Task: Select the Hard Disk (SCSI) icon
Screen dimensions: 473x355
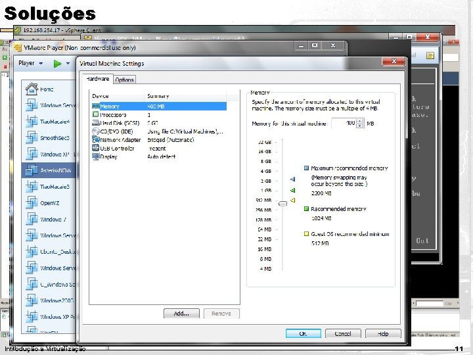Action: [96, 123]
